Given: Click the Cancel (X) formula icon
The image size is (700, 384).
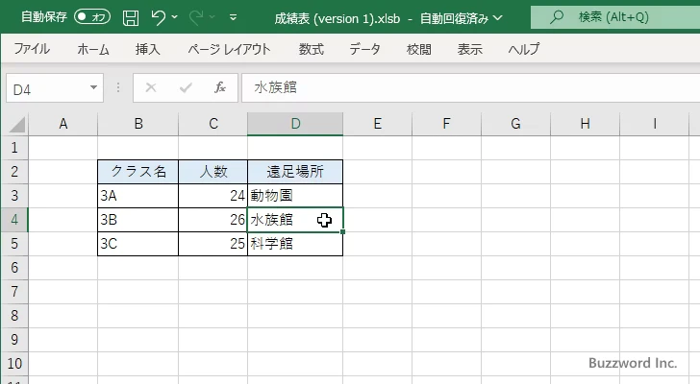Looking at the screenshot, I should point(151,87).
